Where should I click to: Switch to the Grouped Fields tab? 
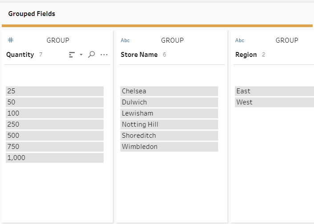32,14
